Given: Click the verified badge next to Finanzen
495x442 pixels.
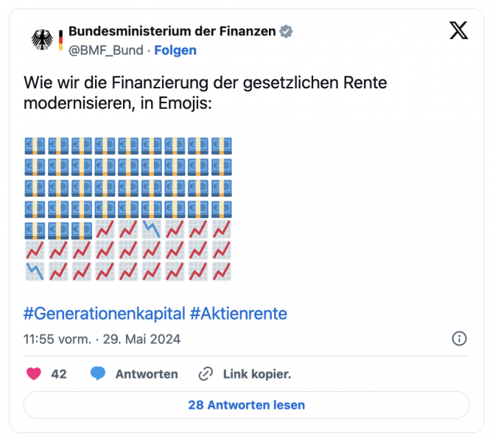Looking at the screenshot, I should click(286, 32).
